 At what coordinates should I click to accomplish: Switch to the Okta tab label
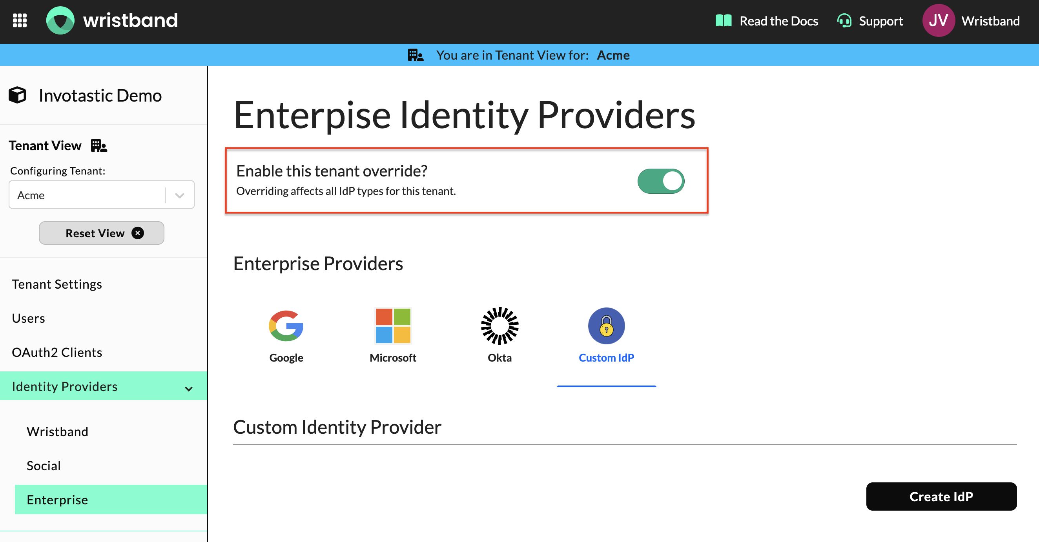pos(499,357)
